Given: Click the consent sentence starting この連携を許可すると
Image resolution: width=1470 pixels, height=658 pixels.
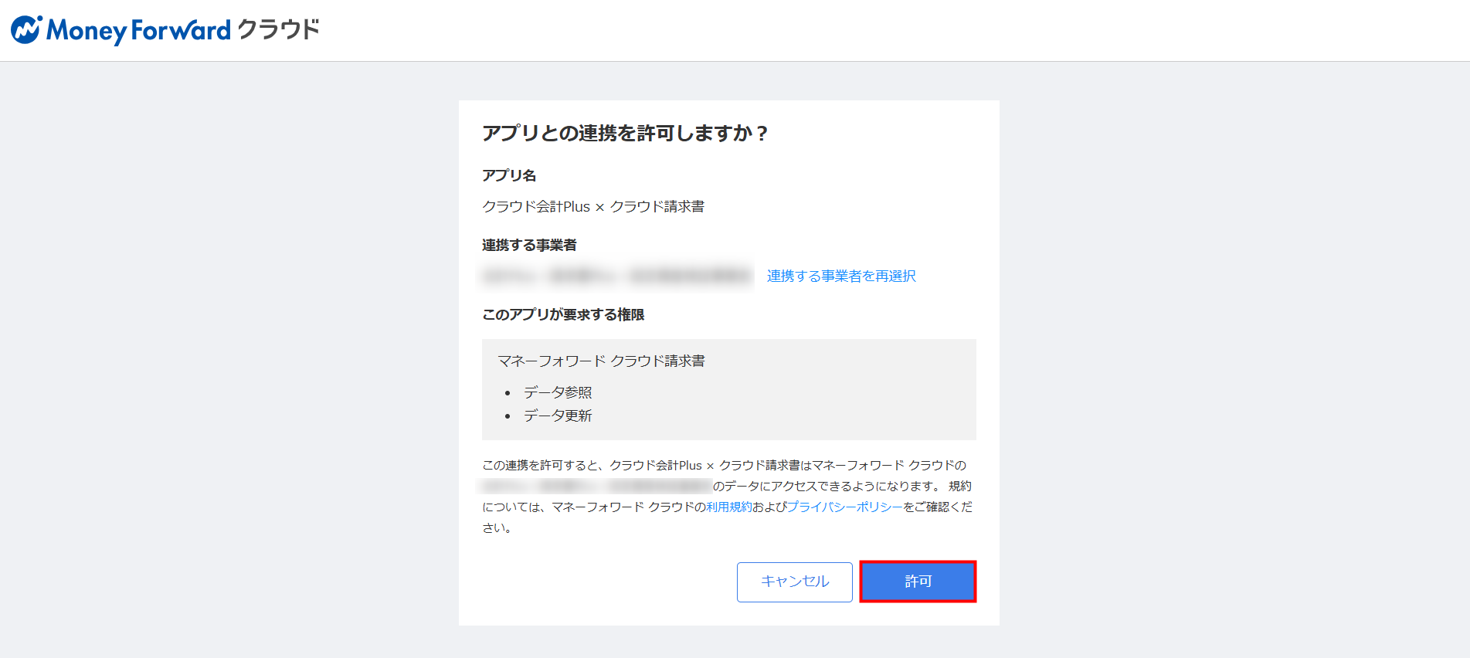Looking at the screenshot, I should coord(724,466).
